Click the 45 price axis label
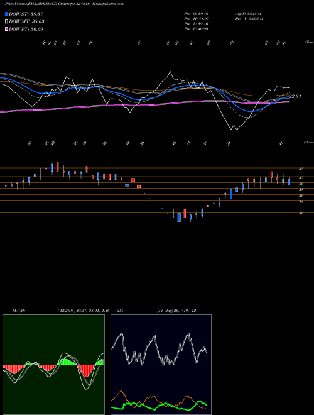The image size is (314, 415). pos(301,169)
